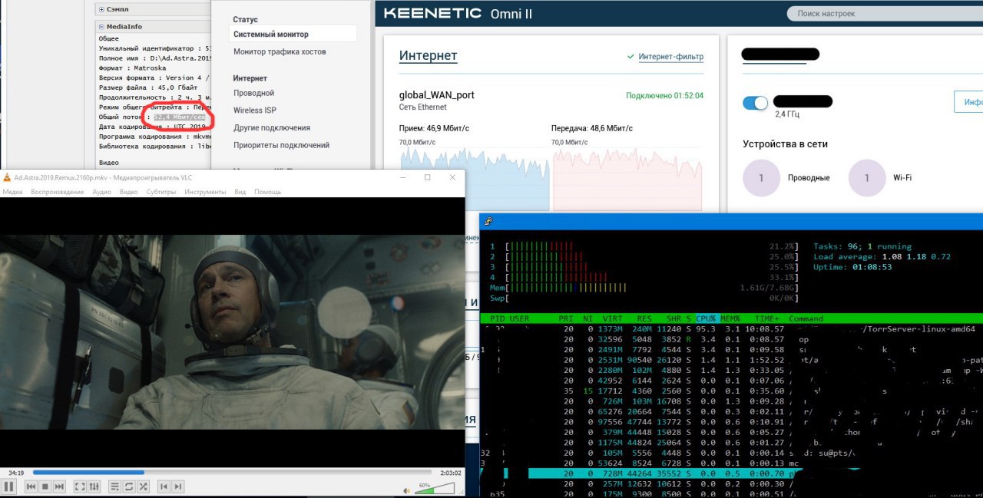Viewport: 983px width, 498px height.
Task: Stop playback in VLC
Action: [x=45, y=486]
